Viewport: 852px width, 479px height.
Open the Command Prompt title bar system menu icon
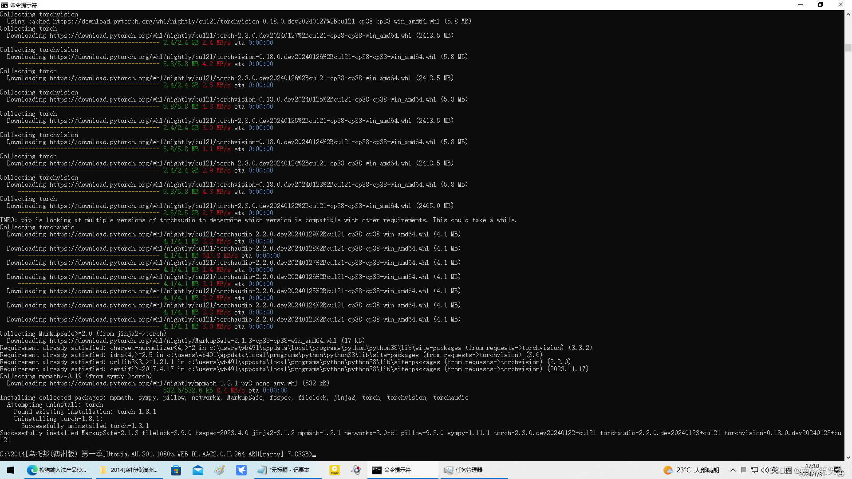point(4,5)
